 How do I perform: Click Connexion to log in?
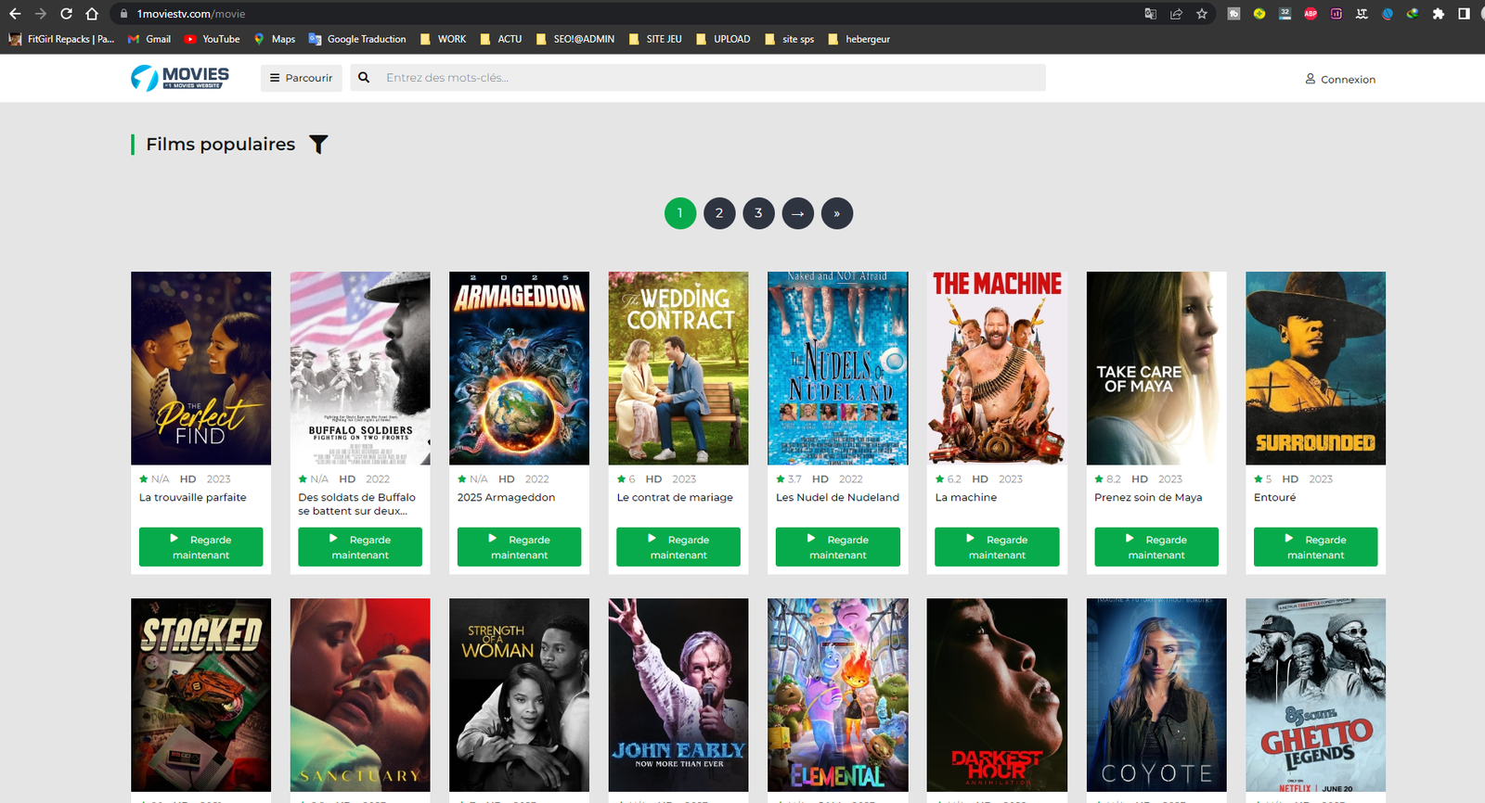pos(1340,80)
